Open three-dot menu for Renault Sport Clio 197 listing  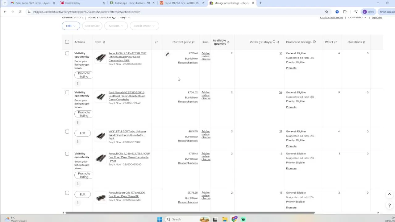click(x=78, y=203)
